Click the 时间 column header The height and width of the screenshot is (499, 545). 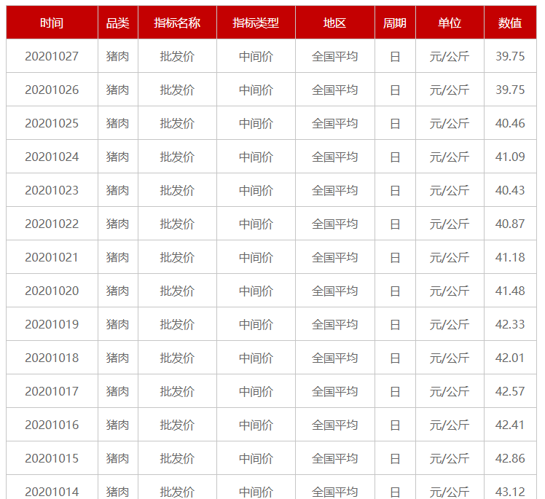click(52, 23)
